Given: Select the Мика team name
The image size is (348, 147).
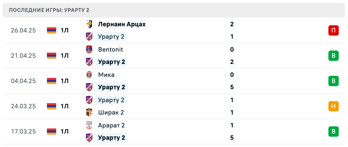Looking at the screenshot, I should [106, 75].
